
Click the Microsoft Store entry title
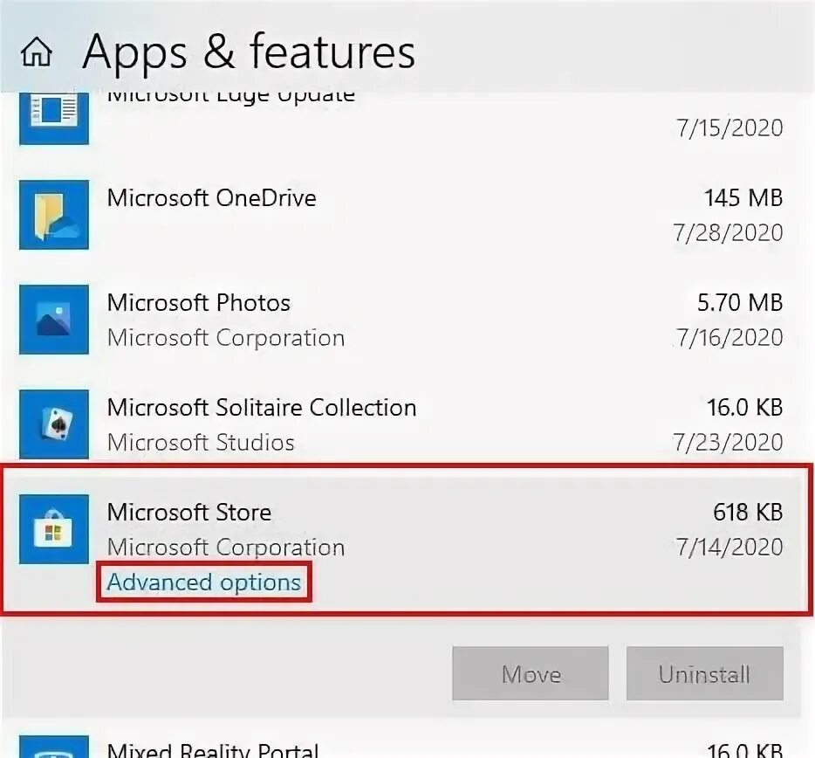tap(188, 513)
